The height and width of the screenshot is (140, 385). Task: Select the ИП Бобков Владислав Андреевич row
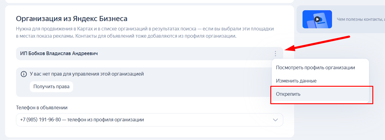click(x=59, y=54)
